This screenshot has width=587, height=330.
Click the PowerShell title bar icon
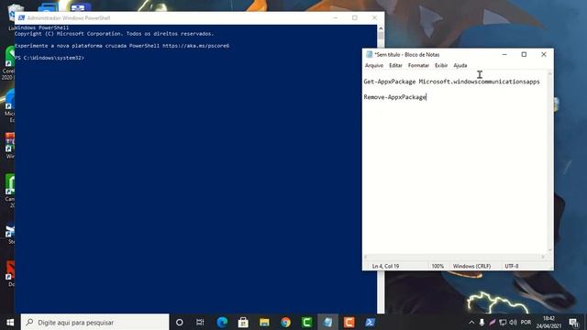[21, 18]
